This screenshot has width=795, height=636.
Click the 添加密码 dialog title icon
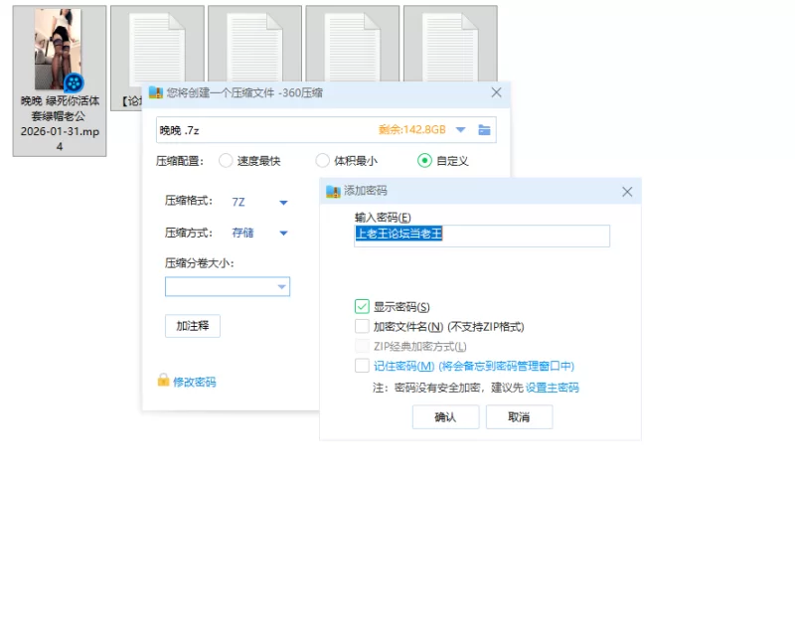click(333, 191)
